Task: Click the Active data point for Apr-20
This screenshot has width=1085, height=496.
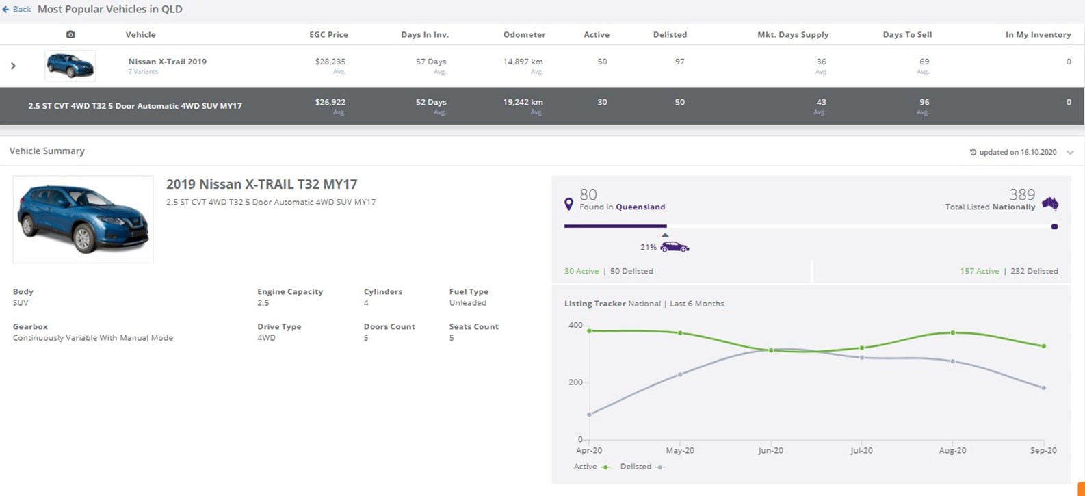Action: pos(589,331)
